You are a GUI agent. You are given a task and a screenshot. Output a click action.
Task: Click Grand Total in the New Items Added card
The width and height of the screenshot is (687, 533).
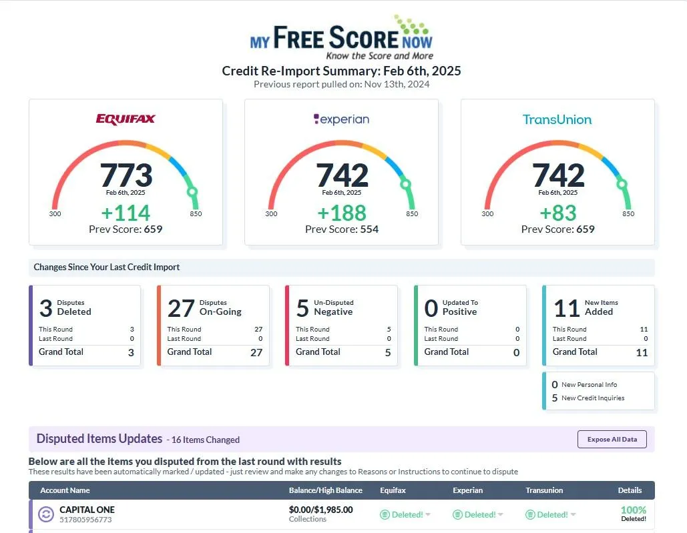575,352
